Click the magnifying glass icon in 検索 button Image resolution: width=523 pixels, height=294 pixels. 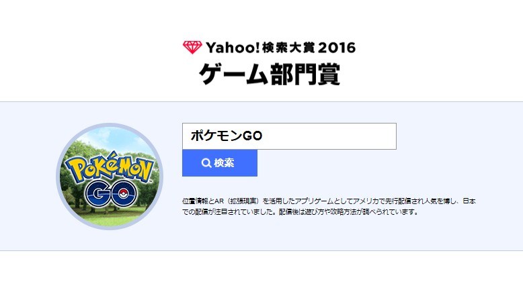[x=206, y=163]
